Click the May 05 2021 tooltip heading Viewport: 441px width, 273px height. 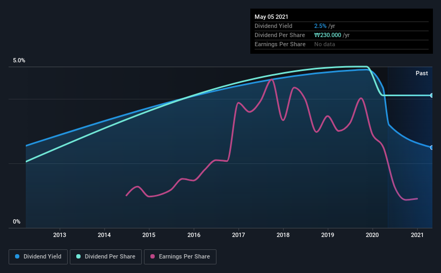[x=271, y=17]
